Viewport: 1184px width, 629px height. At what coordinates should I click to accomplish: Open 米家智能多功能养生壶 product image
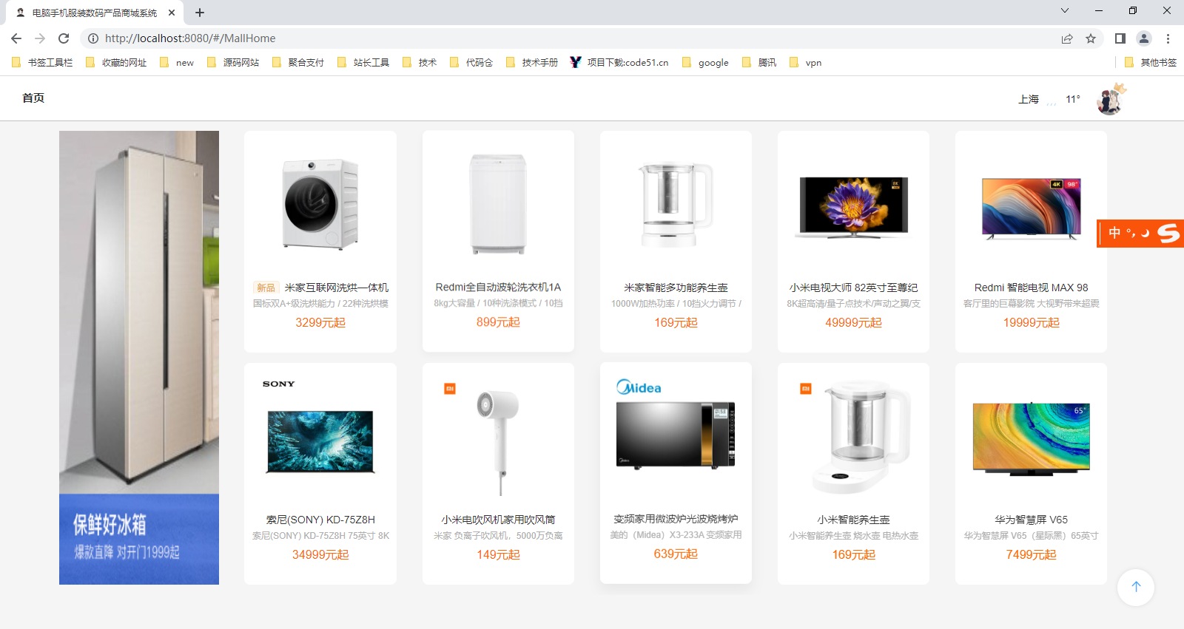676,205
